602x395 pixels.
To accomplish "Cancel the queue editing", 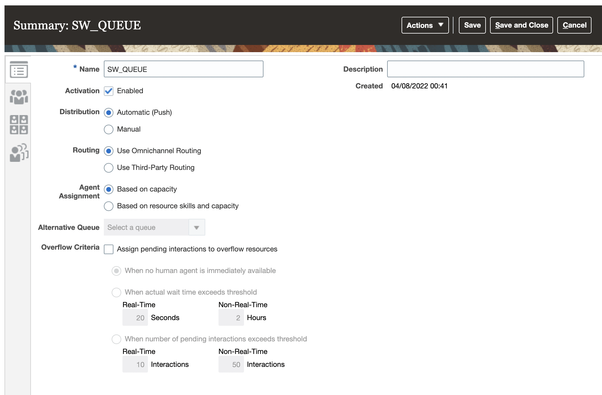I will click(574, 25).
